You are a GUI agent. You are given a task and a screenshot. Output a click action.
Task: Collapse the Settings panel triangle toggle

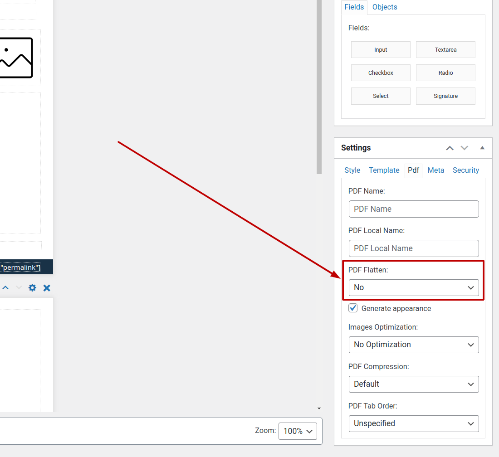(x=482, y=148)
